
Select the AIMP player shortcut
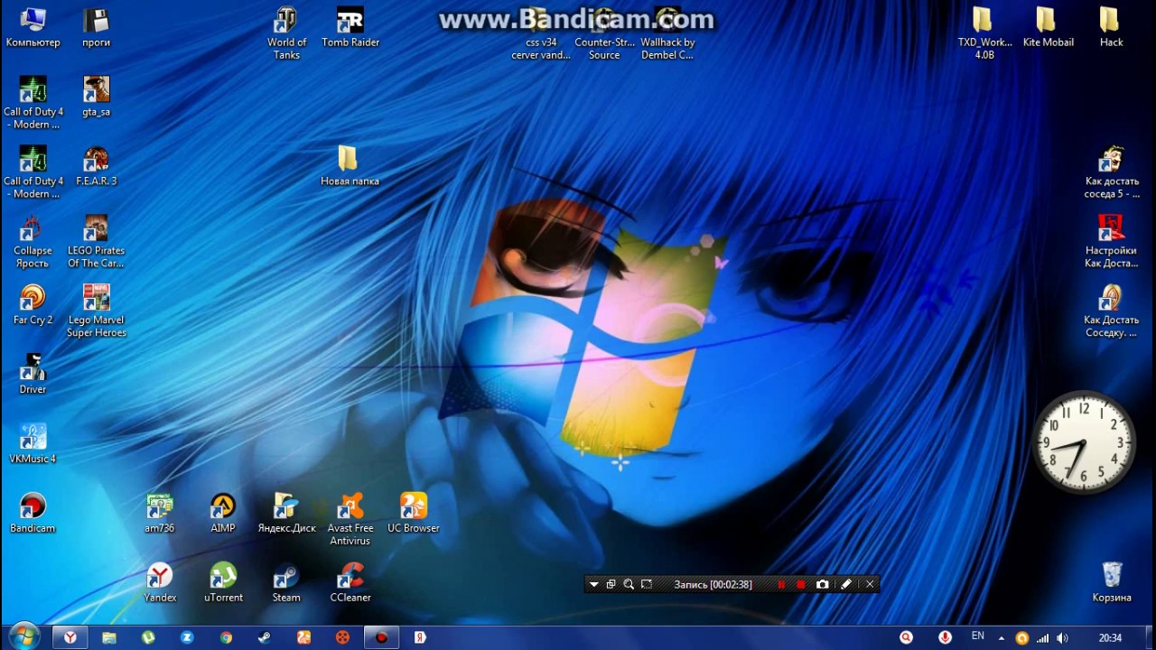tap(223, 513)
